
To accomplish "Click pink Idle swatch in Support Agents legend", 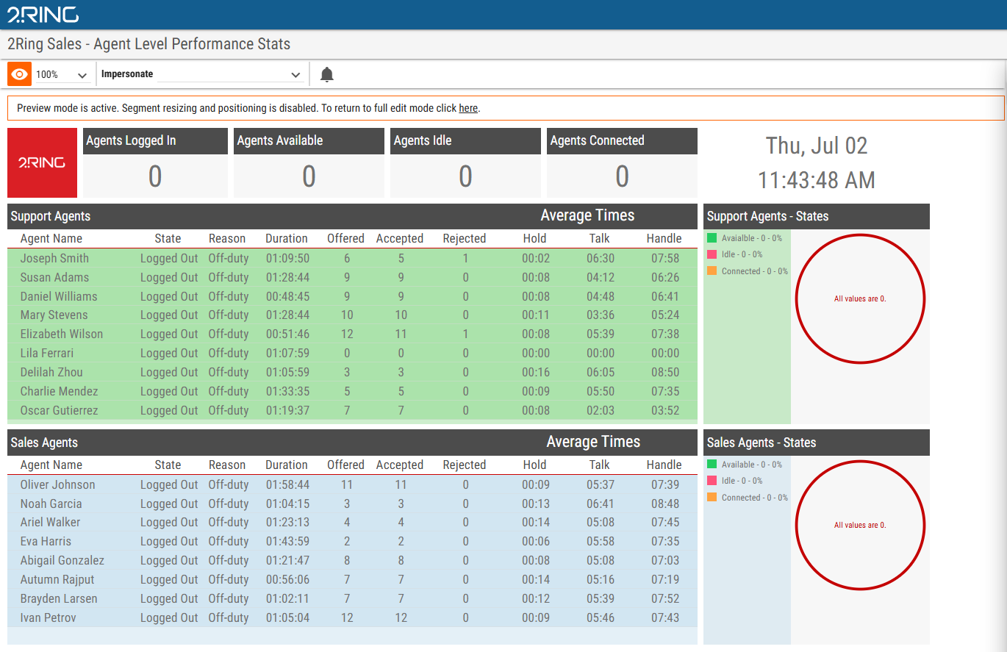I will click(712, 254).
